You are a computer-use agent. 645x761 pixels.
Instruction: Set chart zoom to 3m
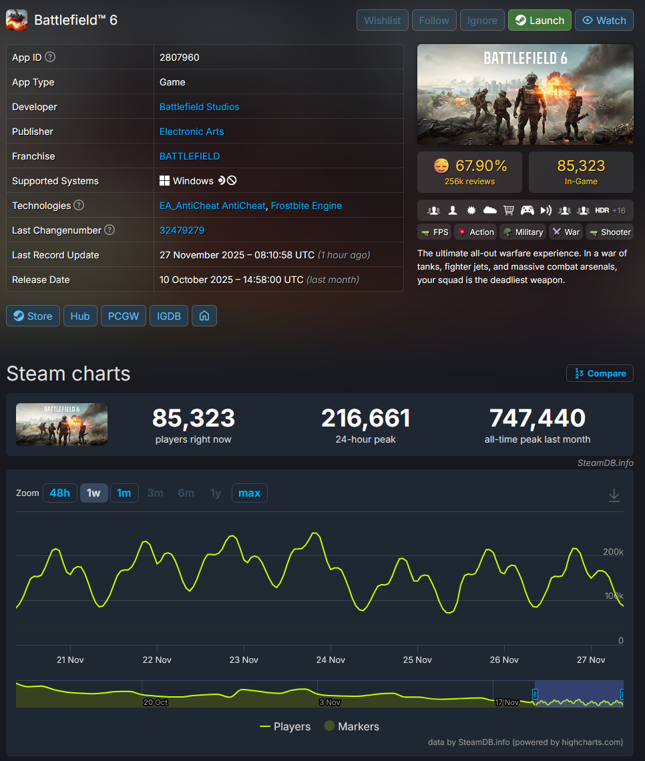pyautogui.click(x=156, y=493)
